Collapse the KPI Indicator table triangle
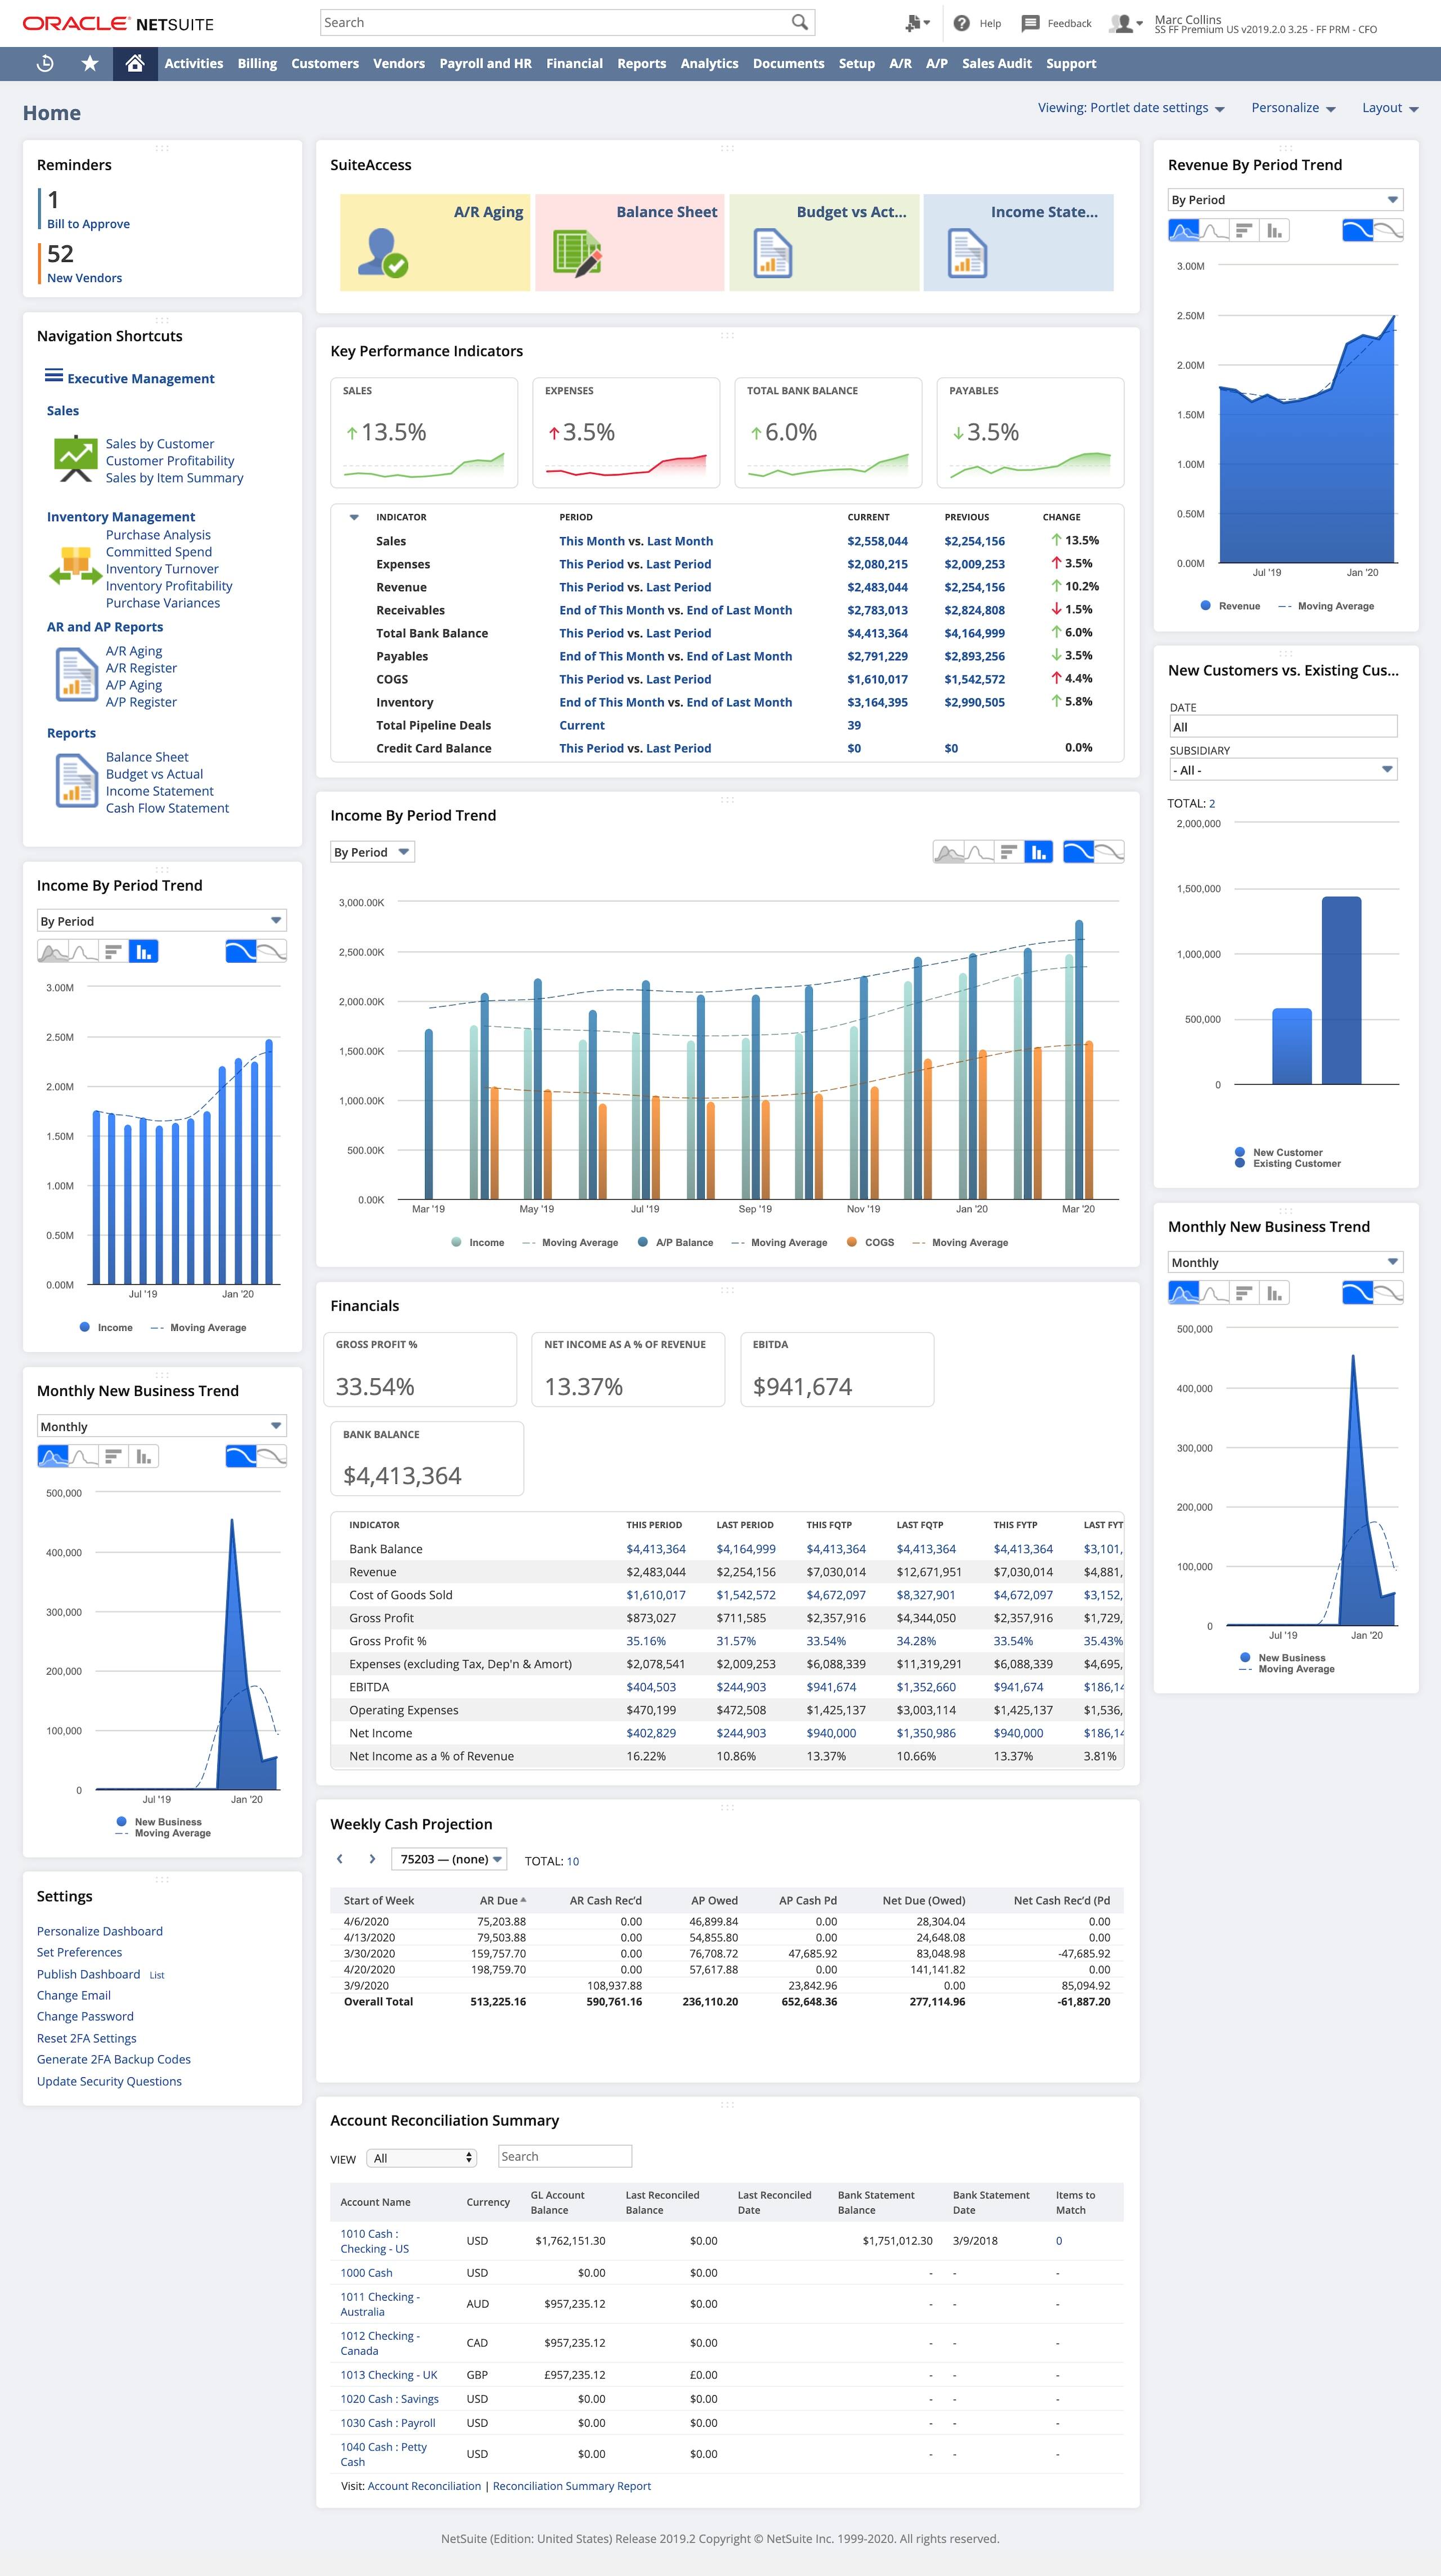Screen dimensions: 1441x2576 [354, 517]
